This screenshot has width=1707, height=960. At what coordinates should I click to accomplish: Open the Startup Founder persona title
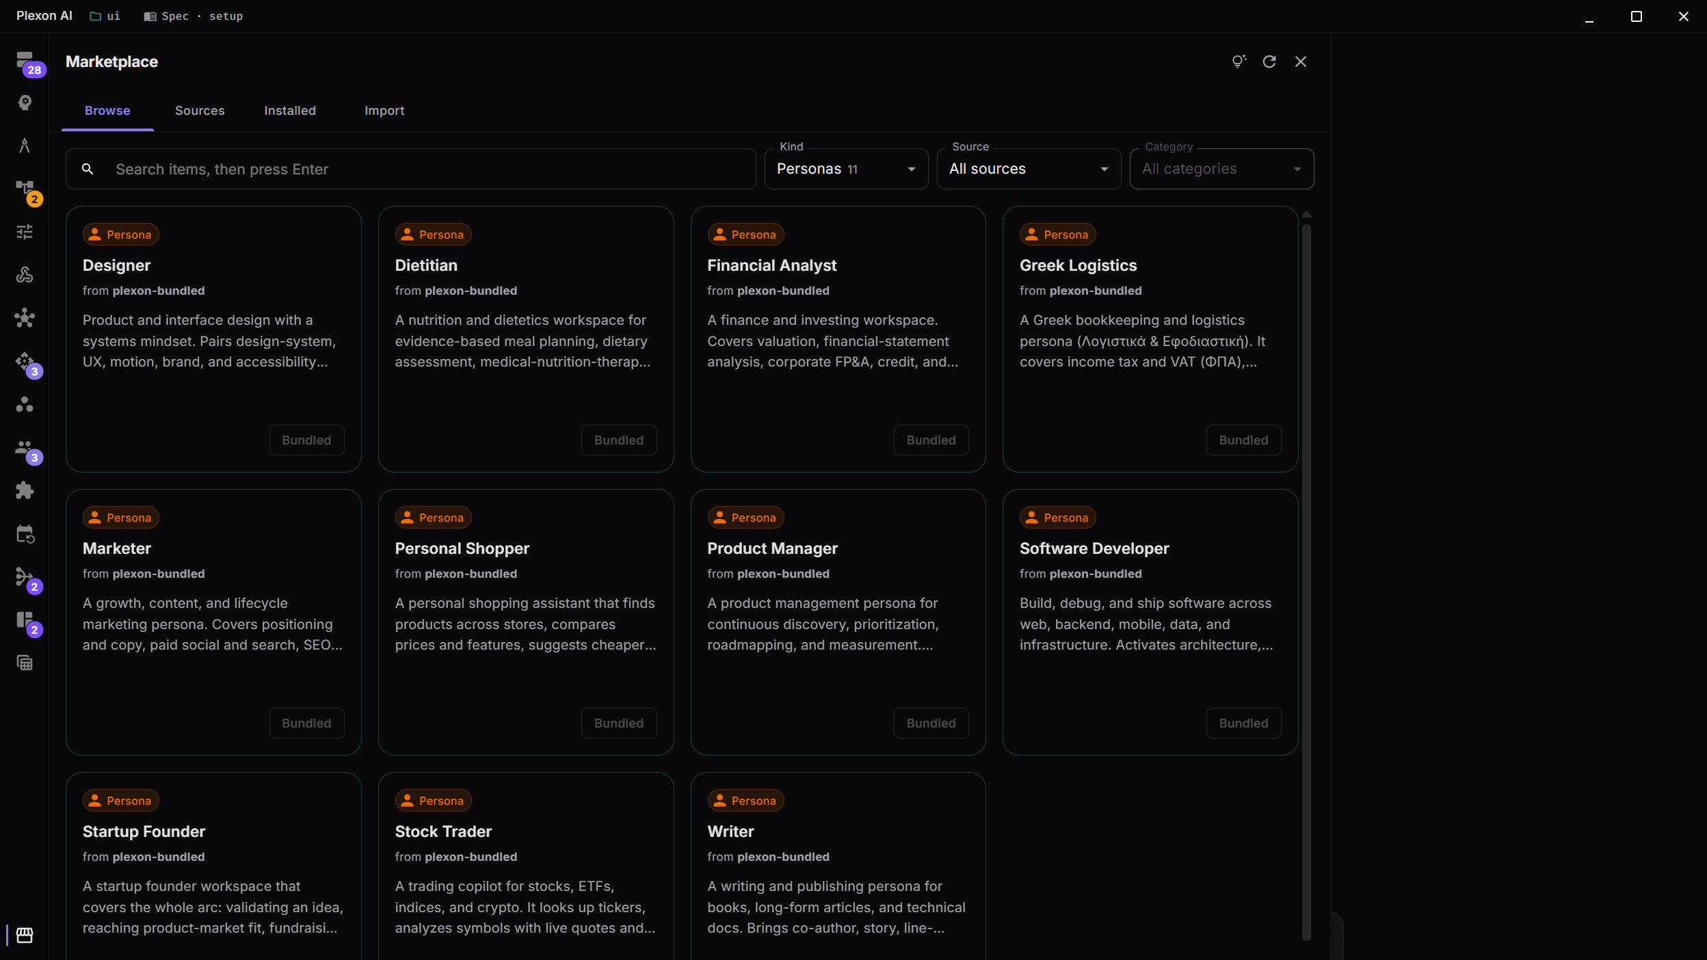click(144, 831)
